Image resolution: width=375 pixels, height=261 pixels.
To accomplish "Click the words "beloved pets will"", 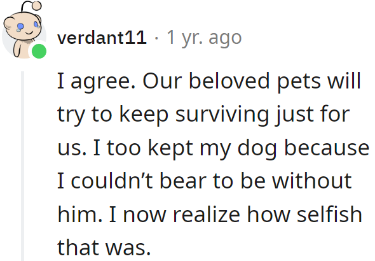I will point(275,81).
